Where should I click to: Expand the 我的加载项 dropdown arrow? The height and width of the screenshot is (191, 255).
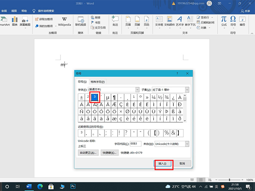click(56, 26)
